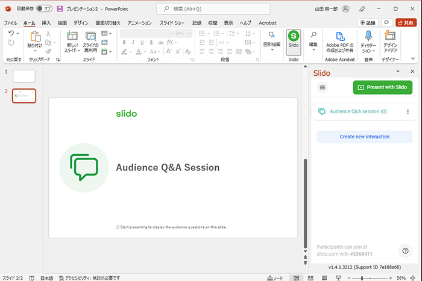
Task: Click fit slide to window icon
Action: tap(413, 278)
